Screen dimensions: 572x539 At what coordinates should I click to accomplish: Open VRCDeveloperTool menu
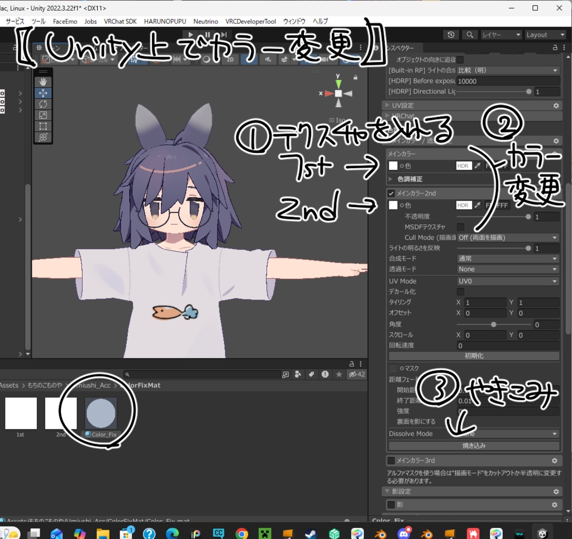pos(251,22)
